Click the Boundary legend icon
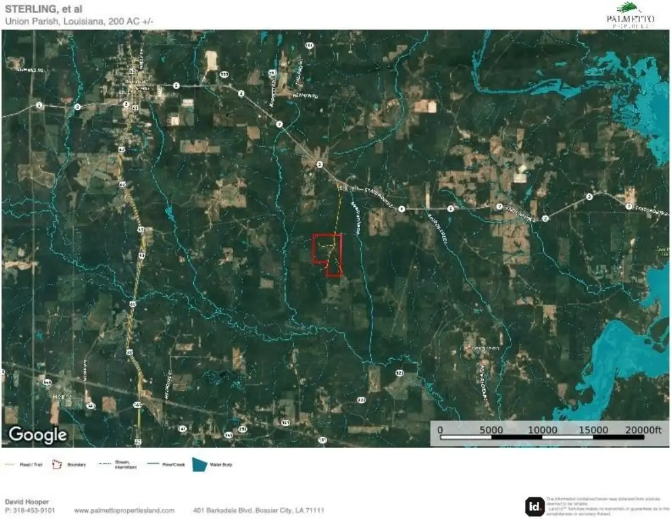 tap(57, 464)
